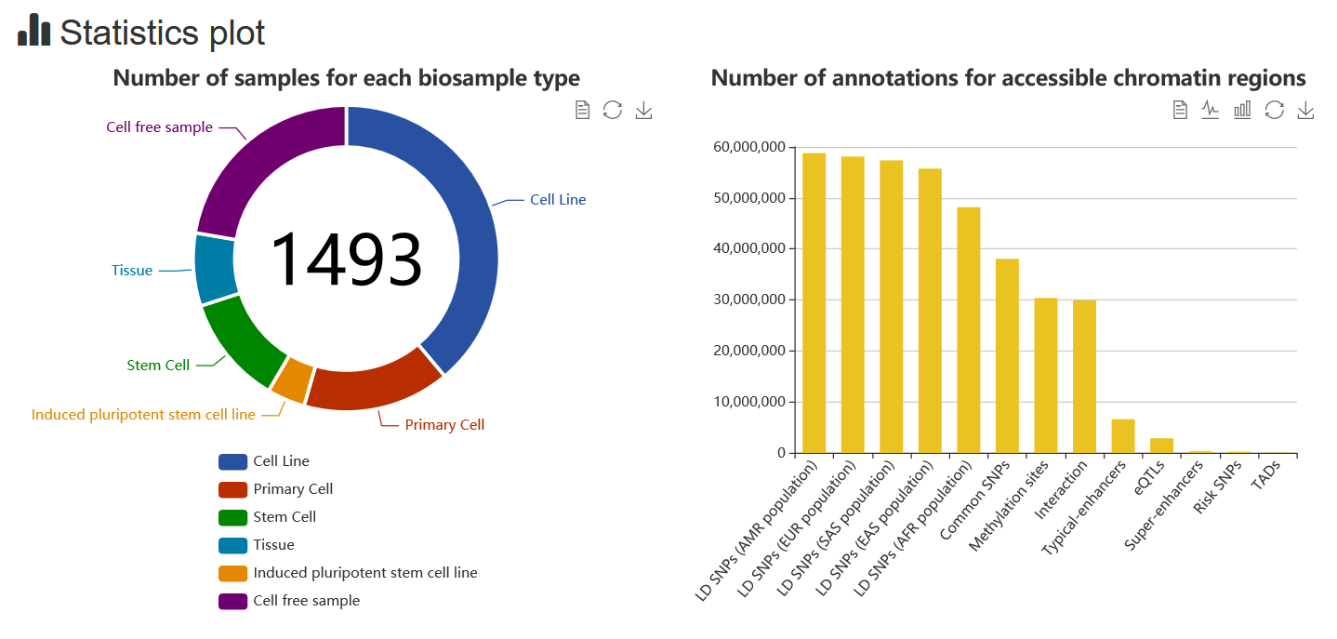Screen dimensions: 1337x639
Task: Toggle the Primary Cell legend entry
Action: click(275, 489)
